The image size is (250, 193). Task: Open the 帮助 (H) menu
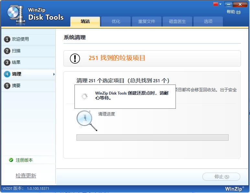click(x=233, y=12)
